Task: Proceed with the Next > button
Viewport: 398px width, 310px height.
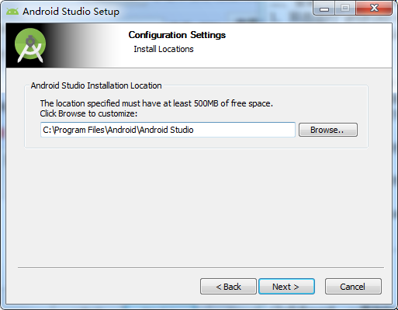Action: pos(286,287)
